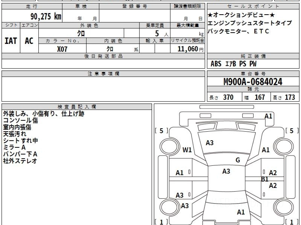Click the 走行 column header
Viewport: 301px width, 225px height.
click(x=32, y=6)
